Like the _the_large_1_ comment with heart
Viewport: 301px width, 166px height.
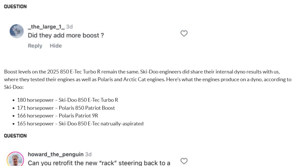tap(184, 34)
